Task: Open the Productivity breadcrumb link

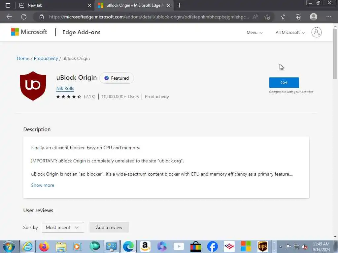Action: point(46,58)
